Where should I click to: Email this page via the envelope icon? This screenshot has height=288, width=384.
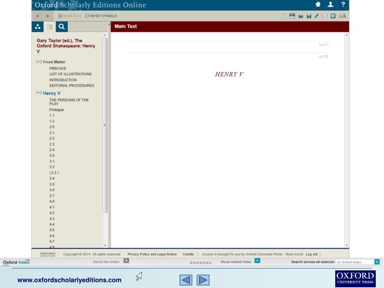(325, 16)
